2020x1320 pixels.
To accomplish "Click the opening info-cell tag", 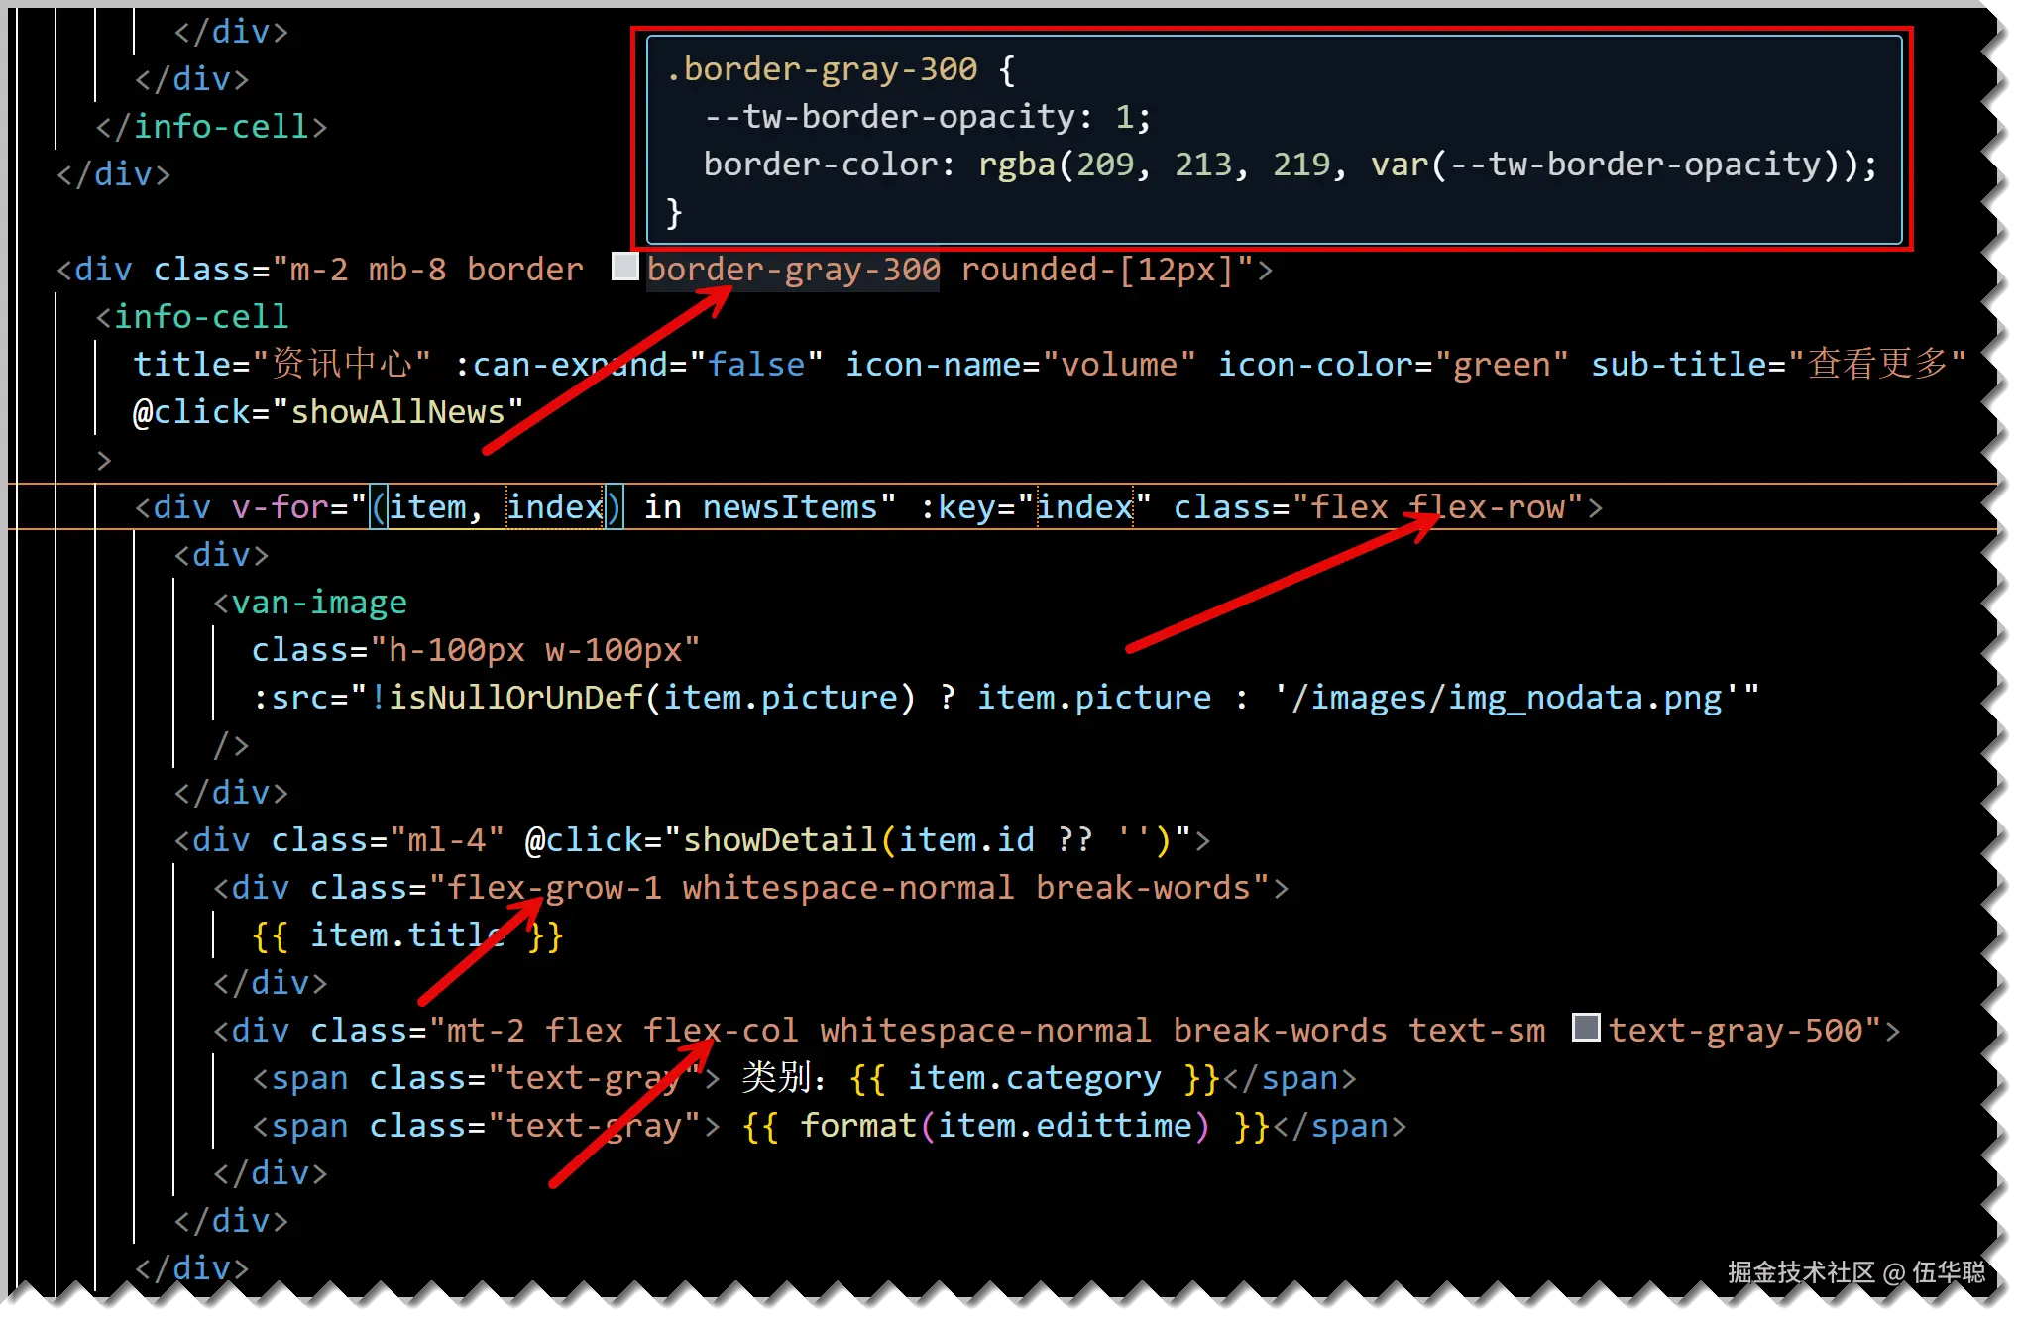I will coord(200,317).
